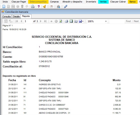Go to first page of the report
The image size is (140, 115).
coord(17,21)
